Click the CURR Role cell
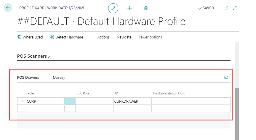 pyautogui.click(x=44, y=101)
